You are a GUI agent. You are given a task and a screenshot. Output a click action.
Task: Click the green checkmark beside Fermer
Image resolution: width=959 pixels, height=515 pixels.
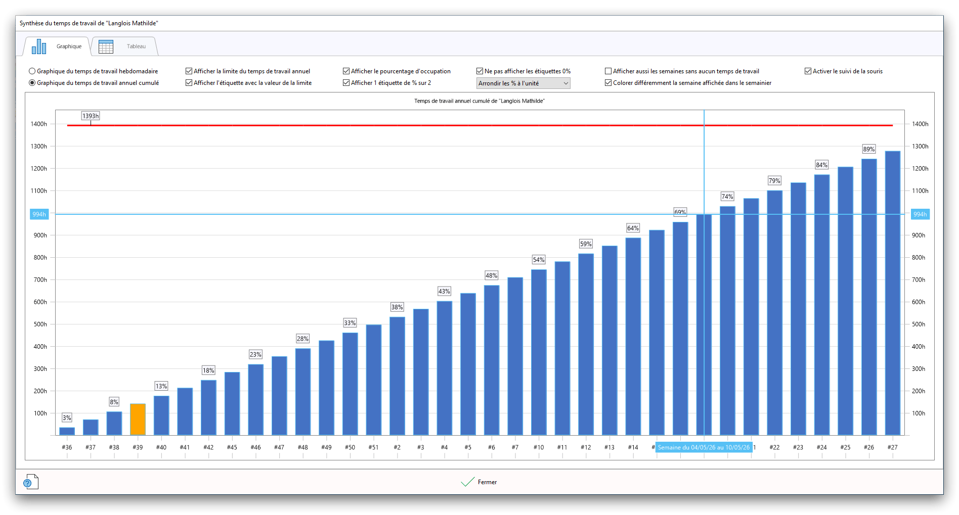467,482
